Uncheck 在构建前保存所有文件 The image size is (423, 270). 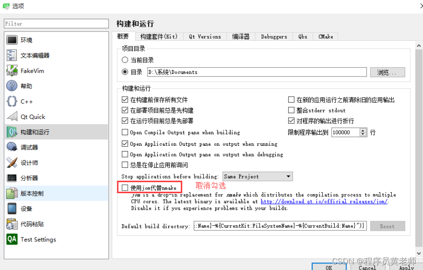coord(125,99)
